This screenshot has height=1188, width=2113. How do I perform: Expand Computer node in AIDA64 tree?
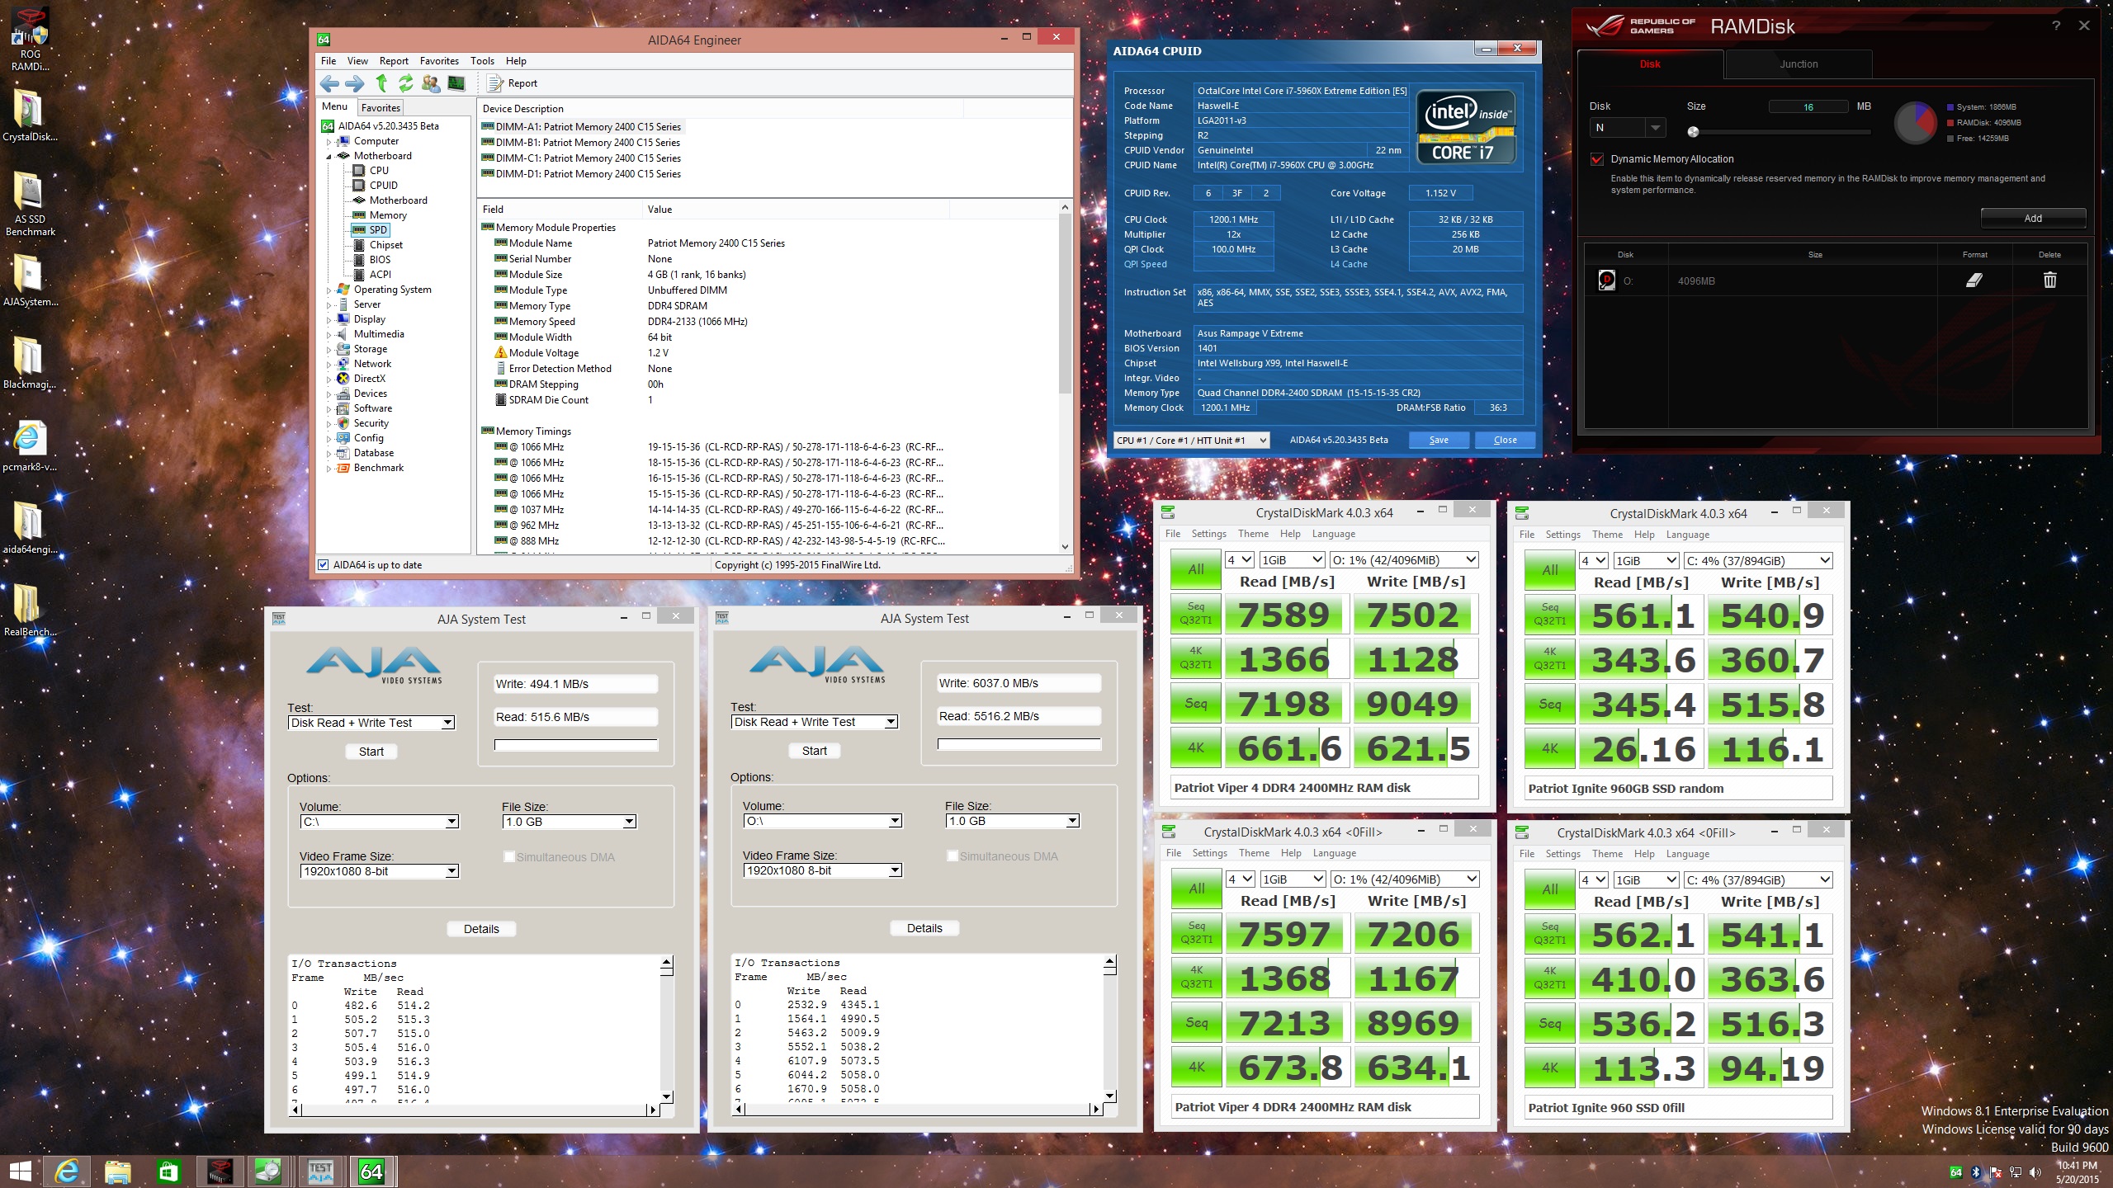tap(329, 142)
